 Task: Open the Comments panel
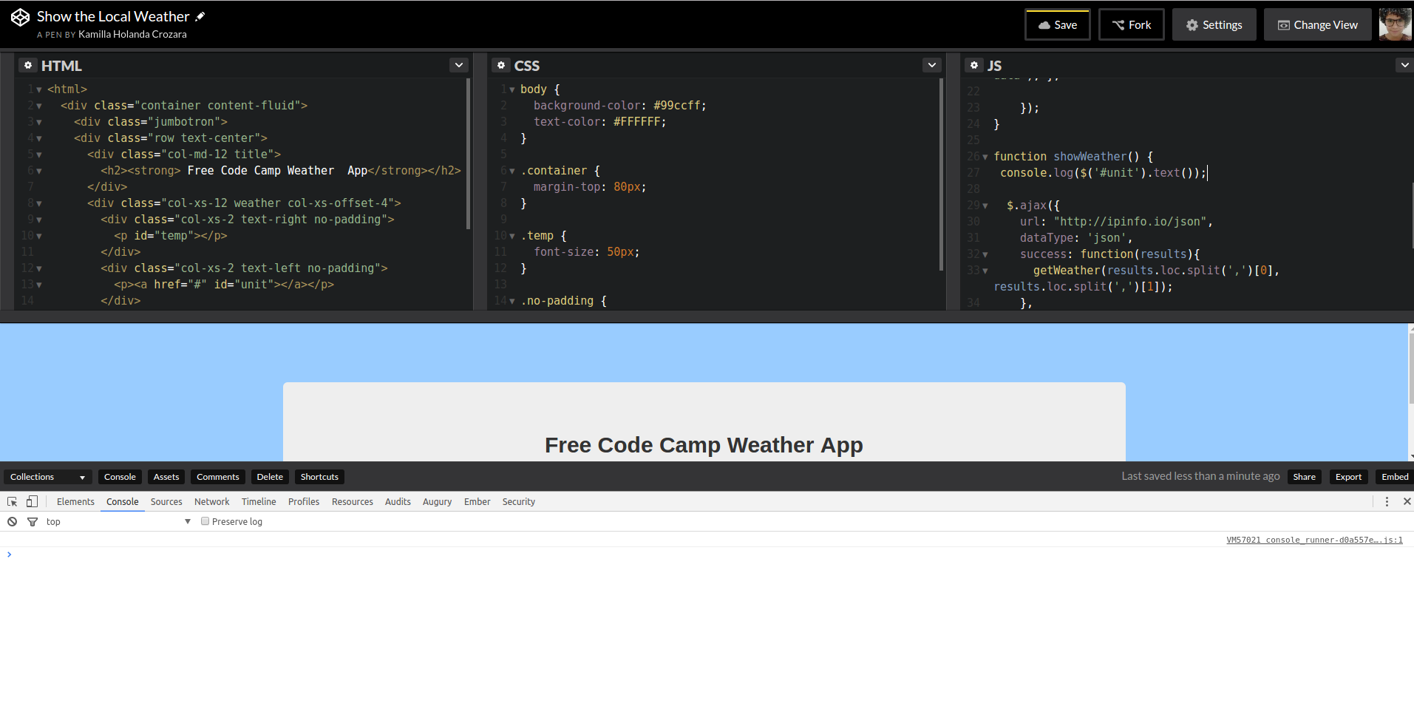(218, 477)
